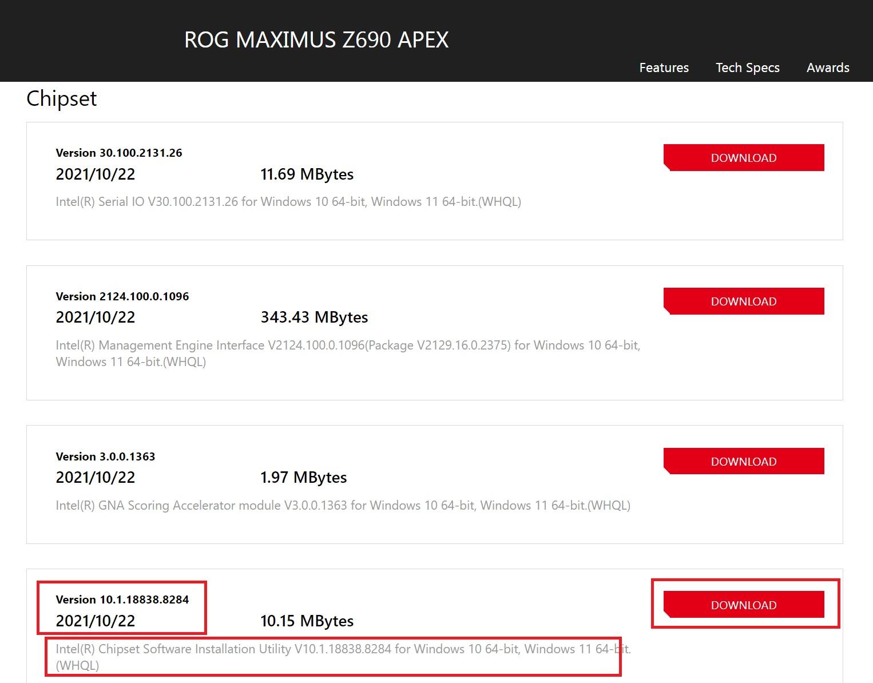The image size is (873, 683).
Task: Select the Version 30.100.2131.26 label
Action: point(119,153)
